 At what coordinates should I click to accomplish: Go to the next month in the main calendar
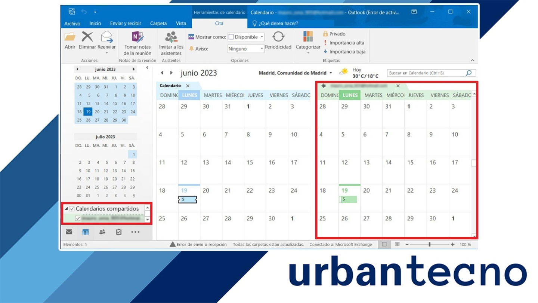pos(171,73)
